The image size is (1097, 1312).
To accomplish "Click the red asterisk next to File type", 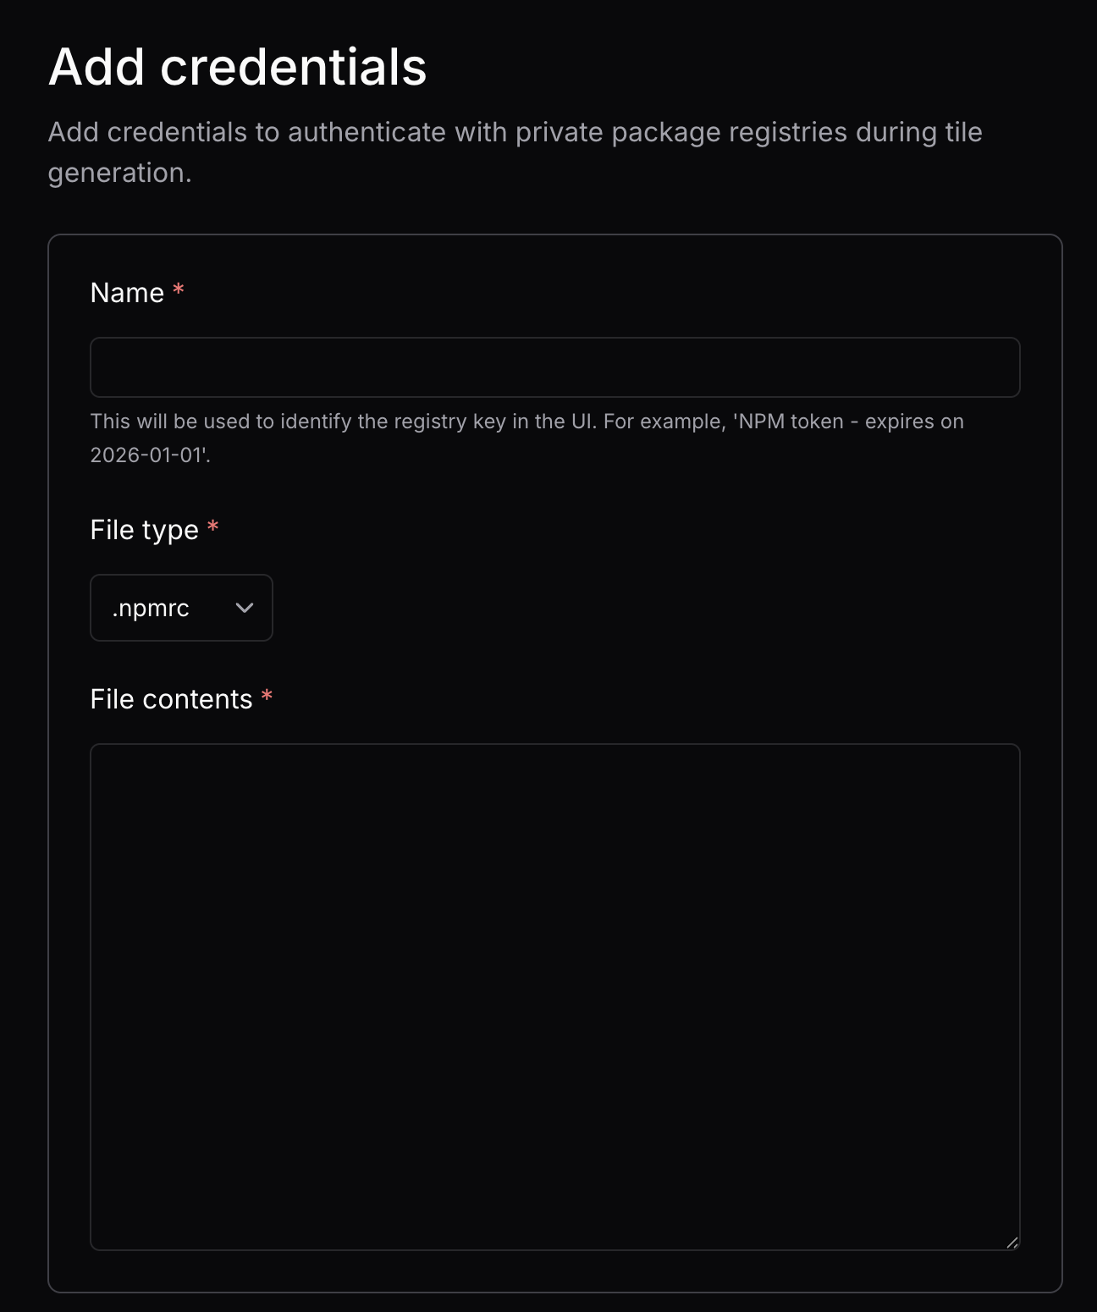I will click(x=213, y=528).
